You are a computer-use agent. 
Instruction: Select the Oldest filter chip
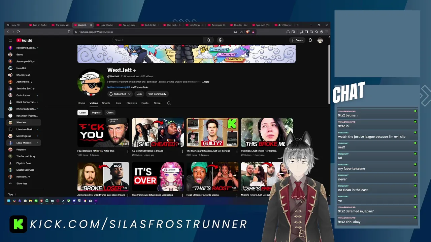(110, 113)
